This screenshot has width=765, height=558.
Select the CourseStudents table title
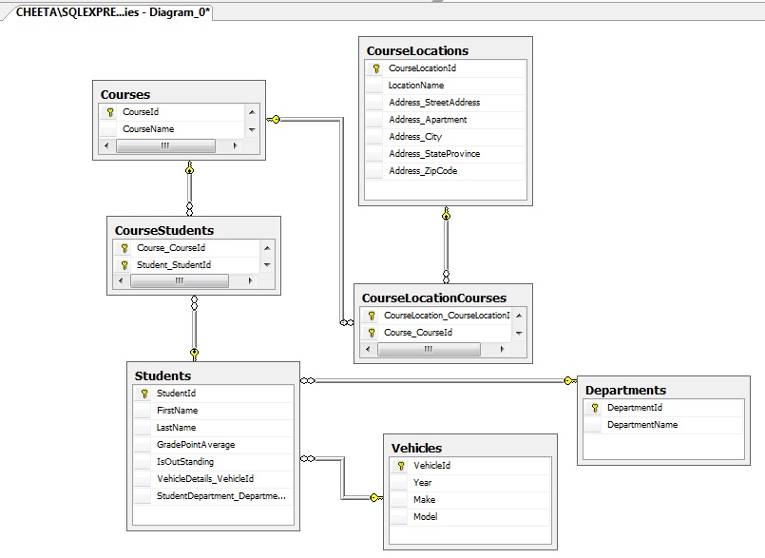[x=164, y=230]
